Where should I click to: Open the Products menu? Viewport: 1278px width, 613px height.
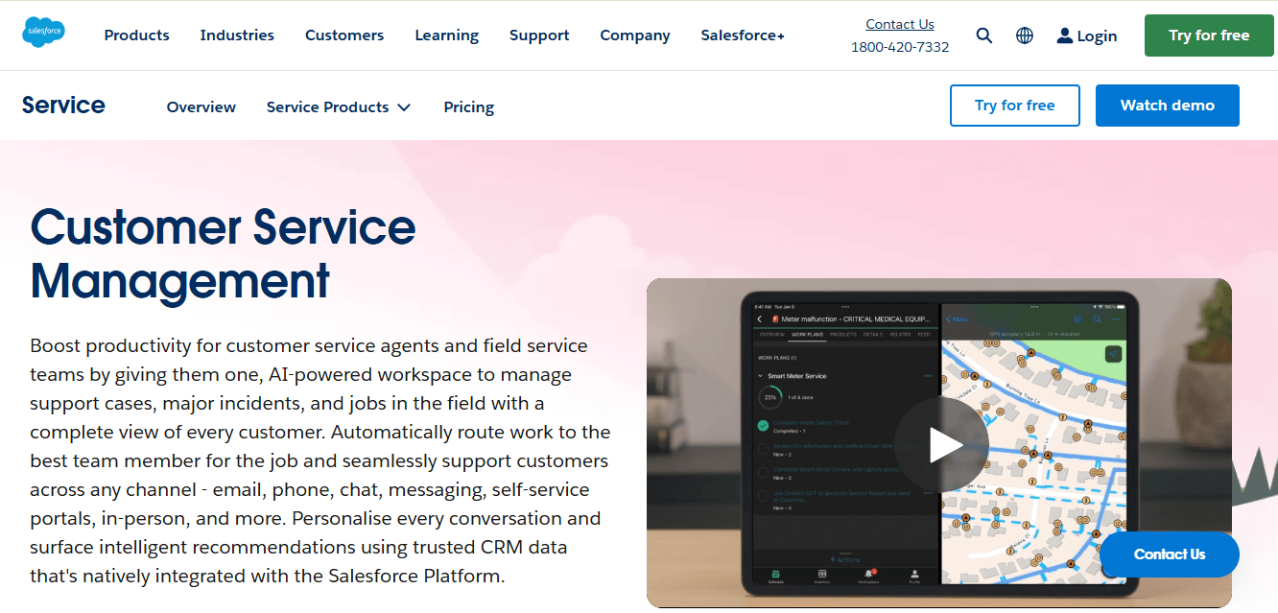coord(137,35)
